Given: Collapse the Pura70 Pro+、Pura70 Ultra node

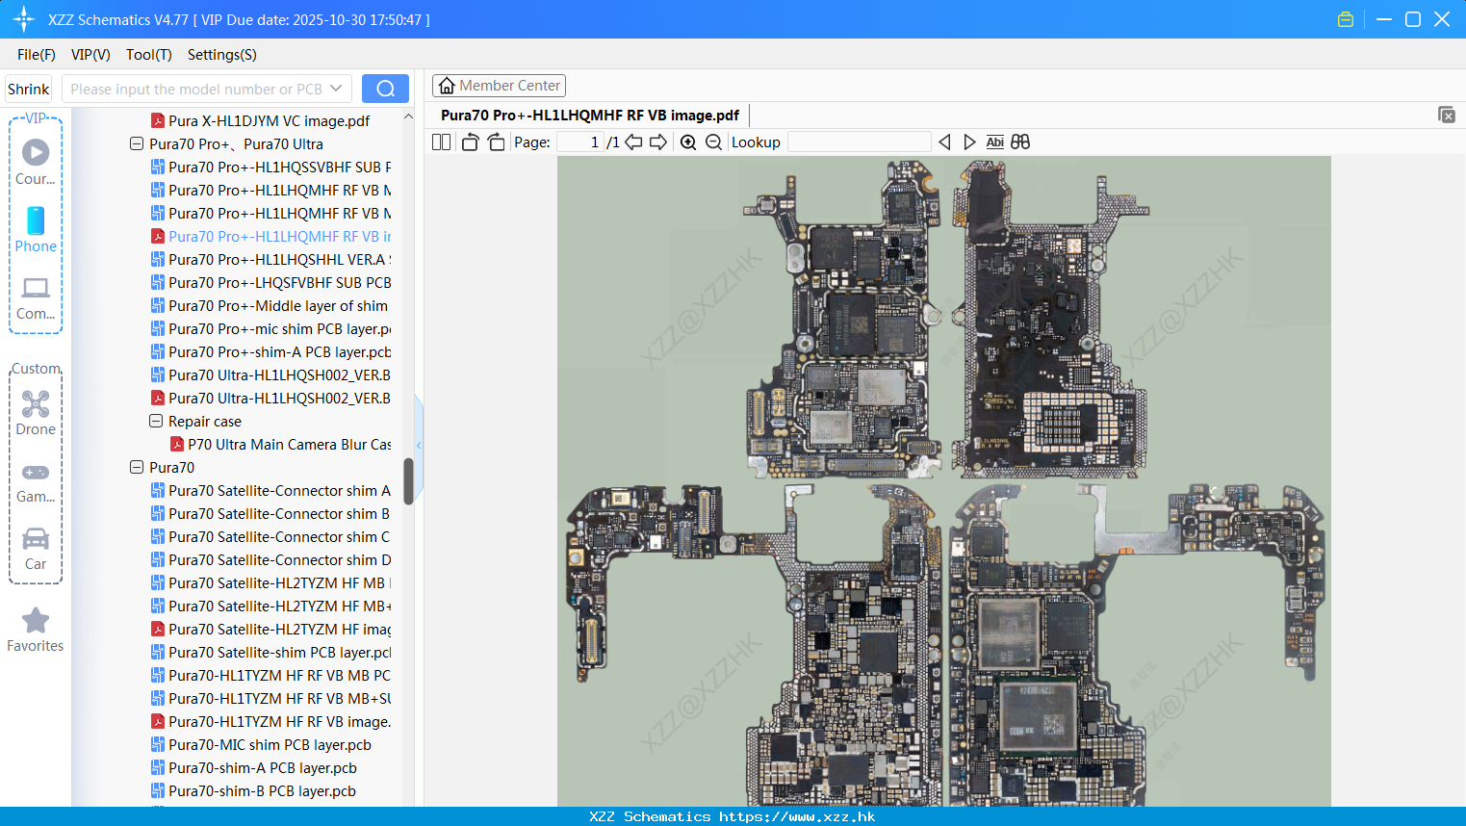Looking at the screenshot, I should click(x=137, y=144).
